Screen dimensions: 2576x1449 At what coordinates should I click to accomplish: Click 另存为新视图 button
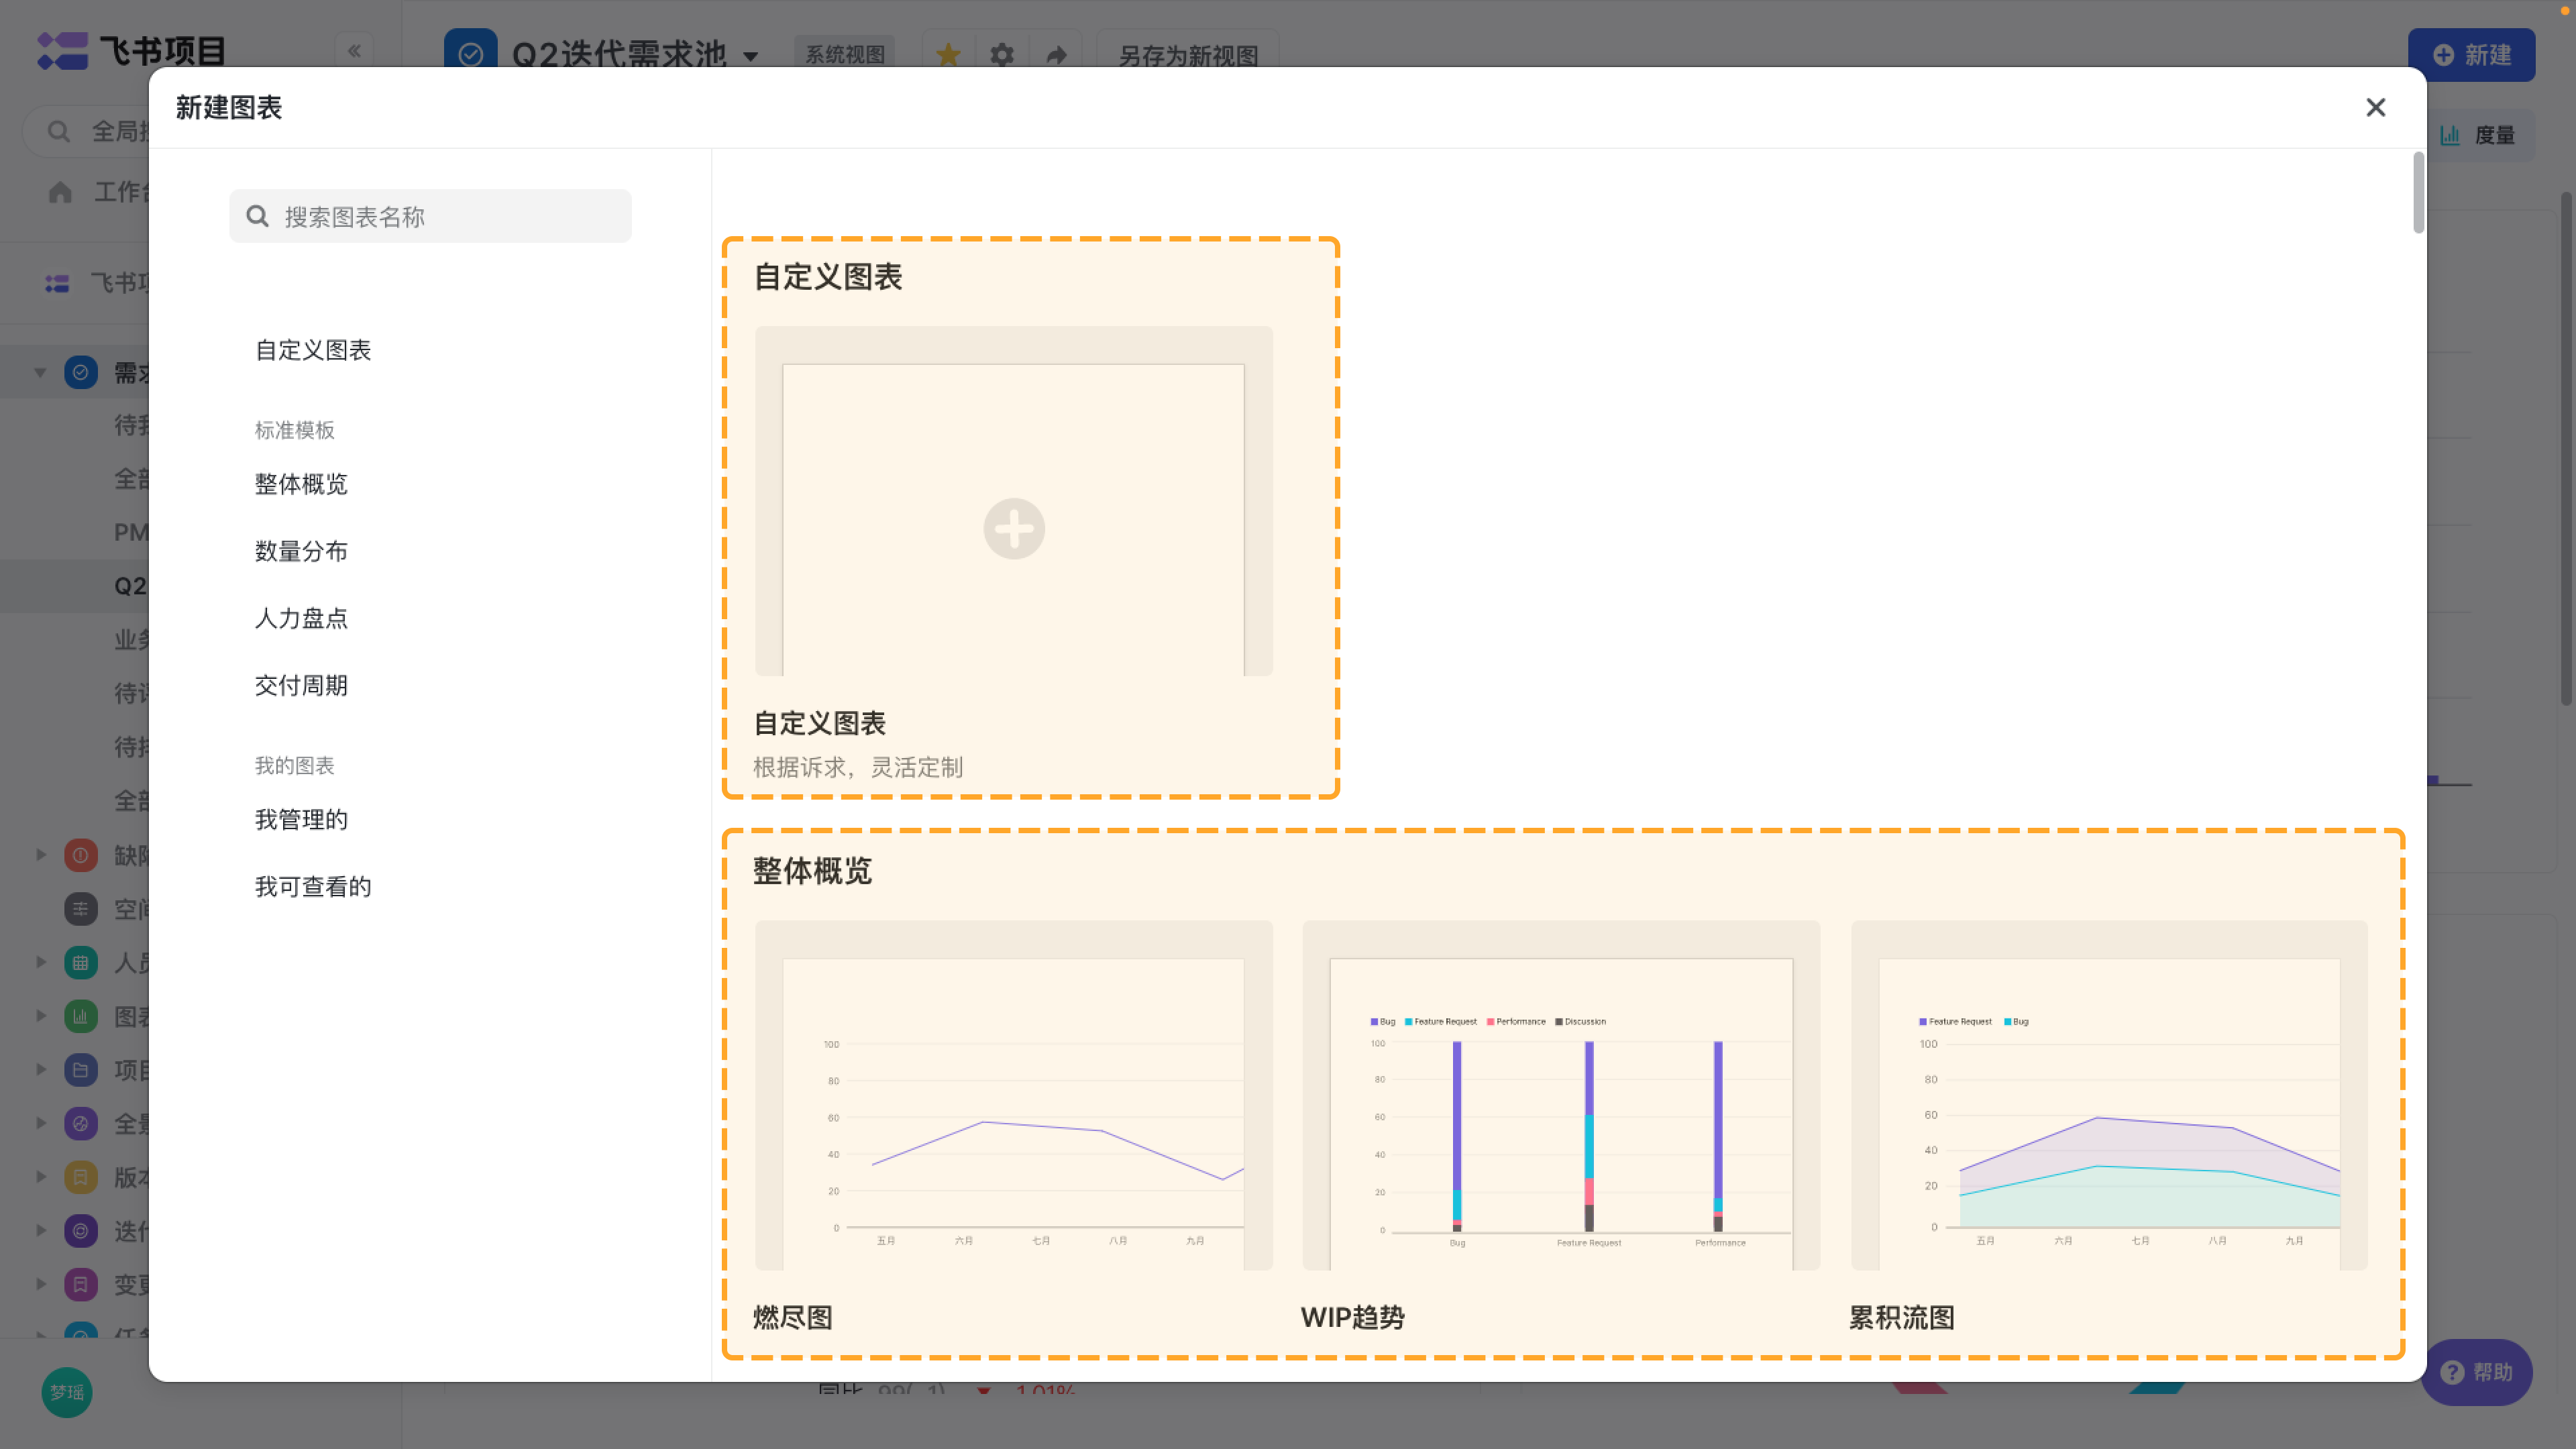pos(1188,55)
